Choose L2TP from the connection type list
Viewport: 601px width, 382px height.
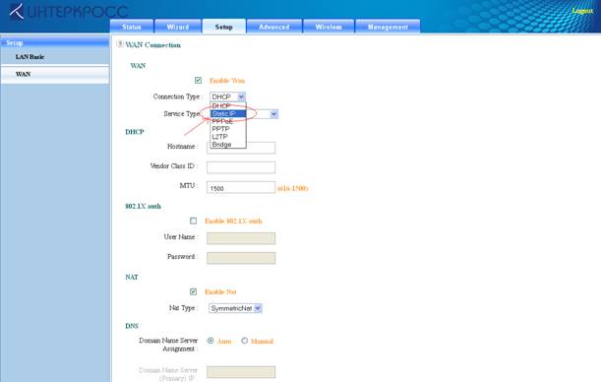point(228,137)
